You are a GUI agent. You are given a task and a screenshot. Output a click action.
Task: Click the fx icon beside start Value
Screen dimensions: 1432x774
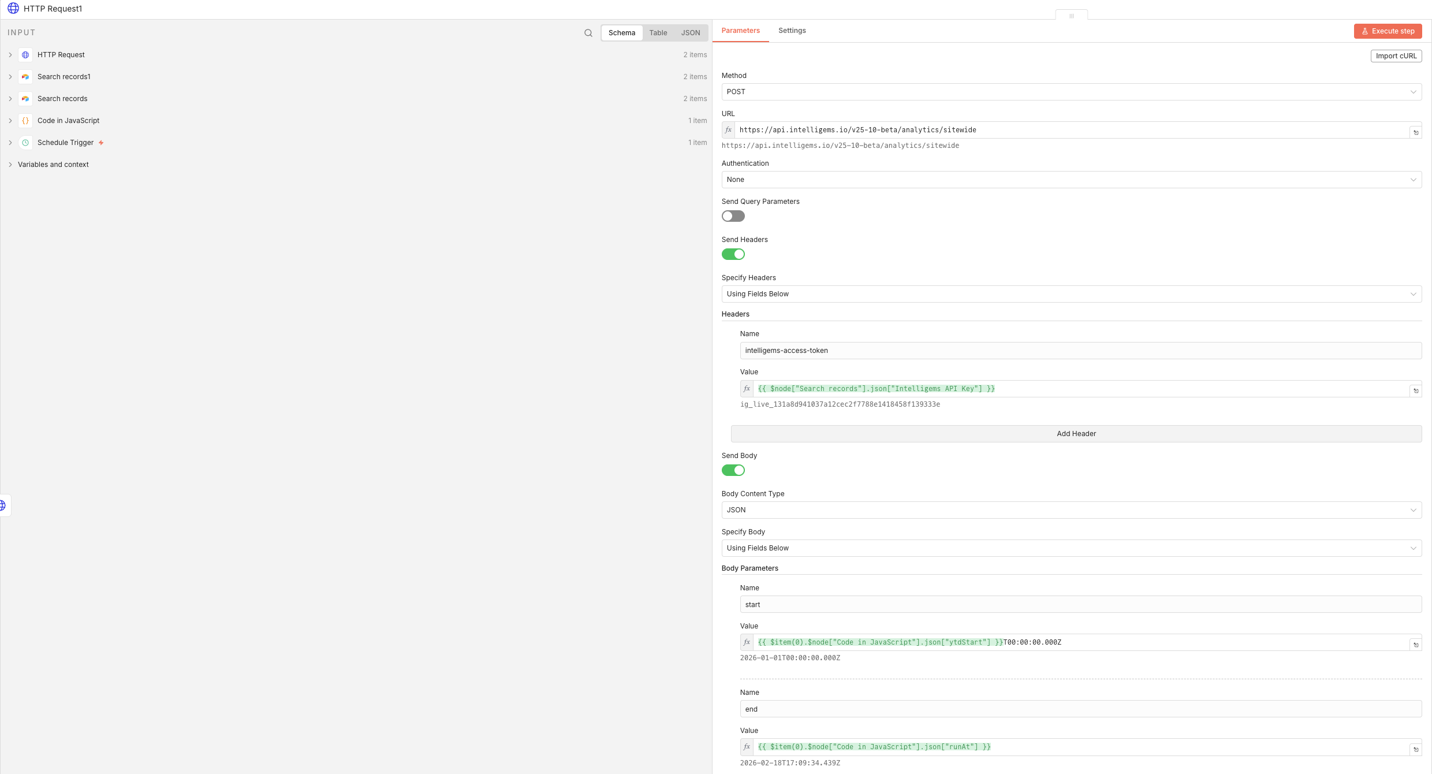[x=747, y=642]
